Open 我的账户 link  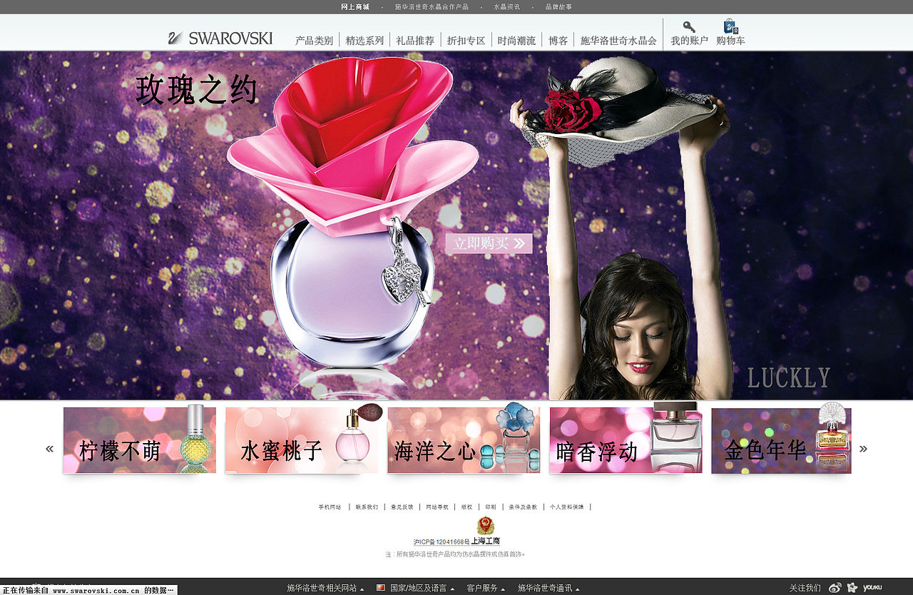point(689,41)
